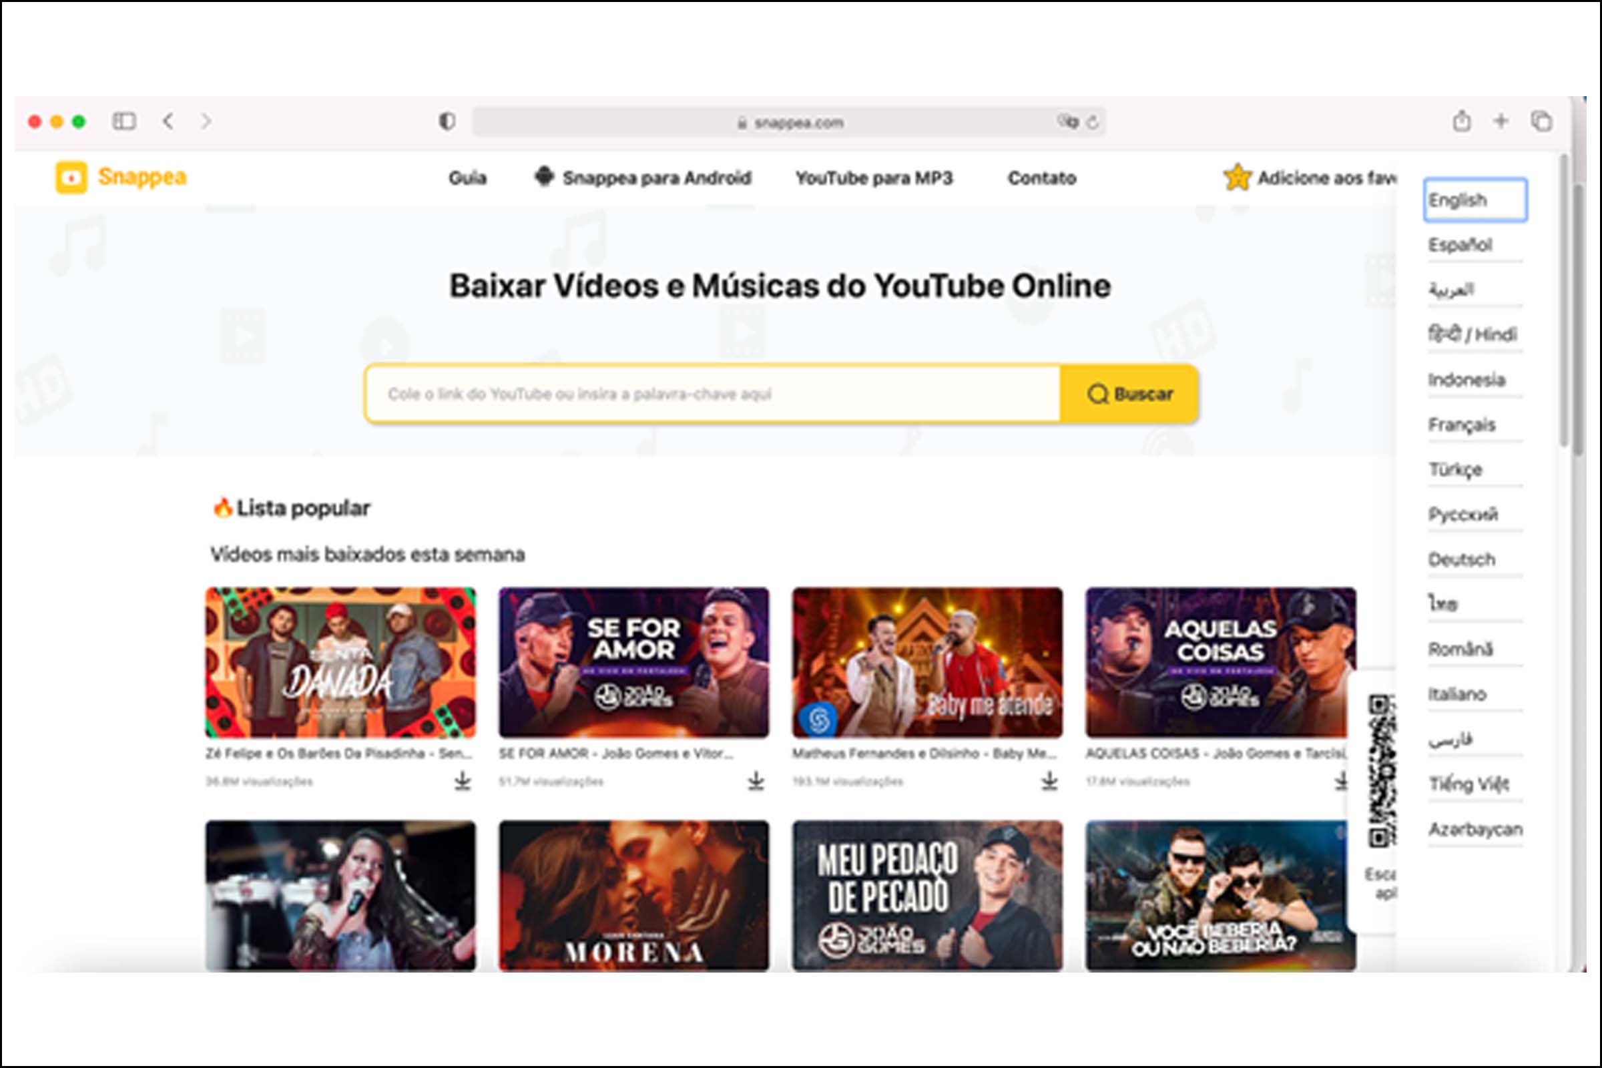Click the Snappea logo icon
This screenshot has height=1068, width=1602.
point(71,178)
